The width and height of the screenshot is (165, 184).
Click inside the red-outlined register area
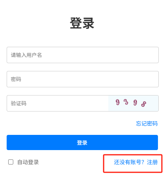coord(133,163)
